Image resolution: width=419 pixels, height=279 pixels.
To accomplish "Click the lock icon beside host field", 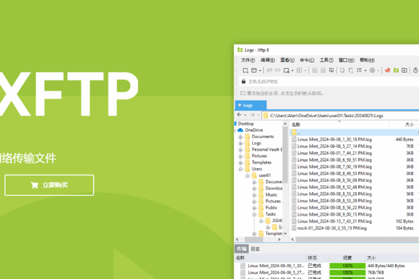I will click(x=244, y=81).
